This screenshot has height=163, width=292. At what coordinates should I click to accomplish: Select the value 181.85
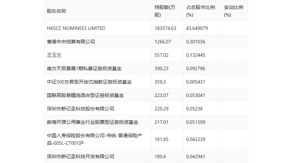[161, 139]
